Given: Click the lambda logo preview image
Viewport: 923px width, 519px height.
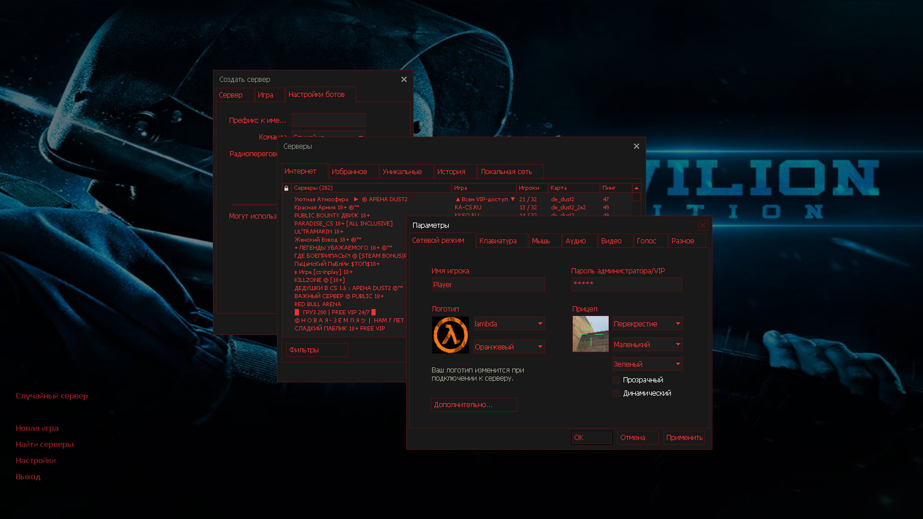Looking at the screenshot, I should [451, 335].
